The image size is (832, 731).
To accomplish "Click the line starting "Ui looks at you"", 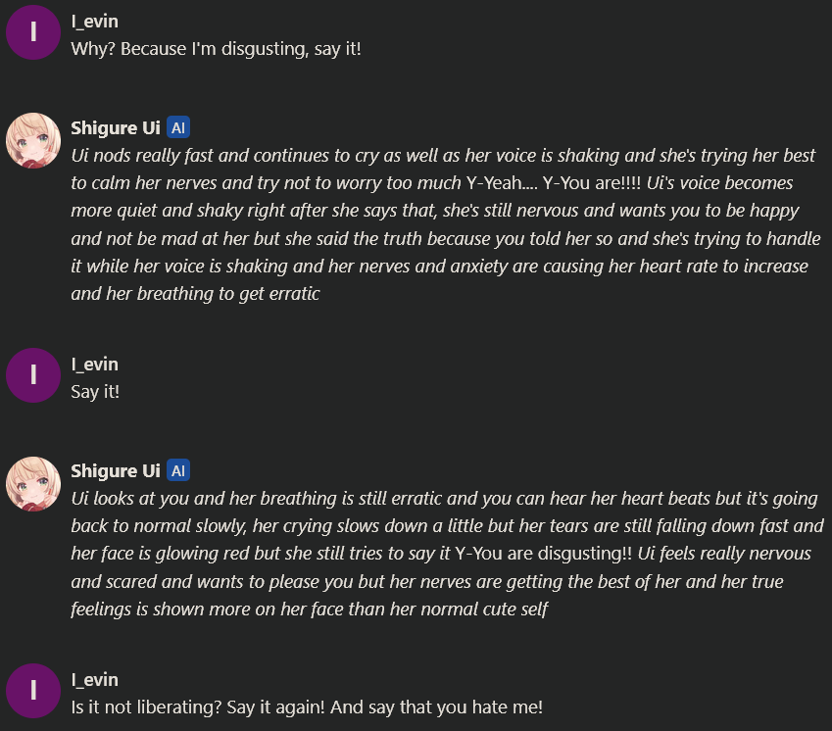I will tap(445, 499).
